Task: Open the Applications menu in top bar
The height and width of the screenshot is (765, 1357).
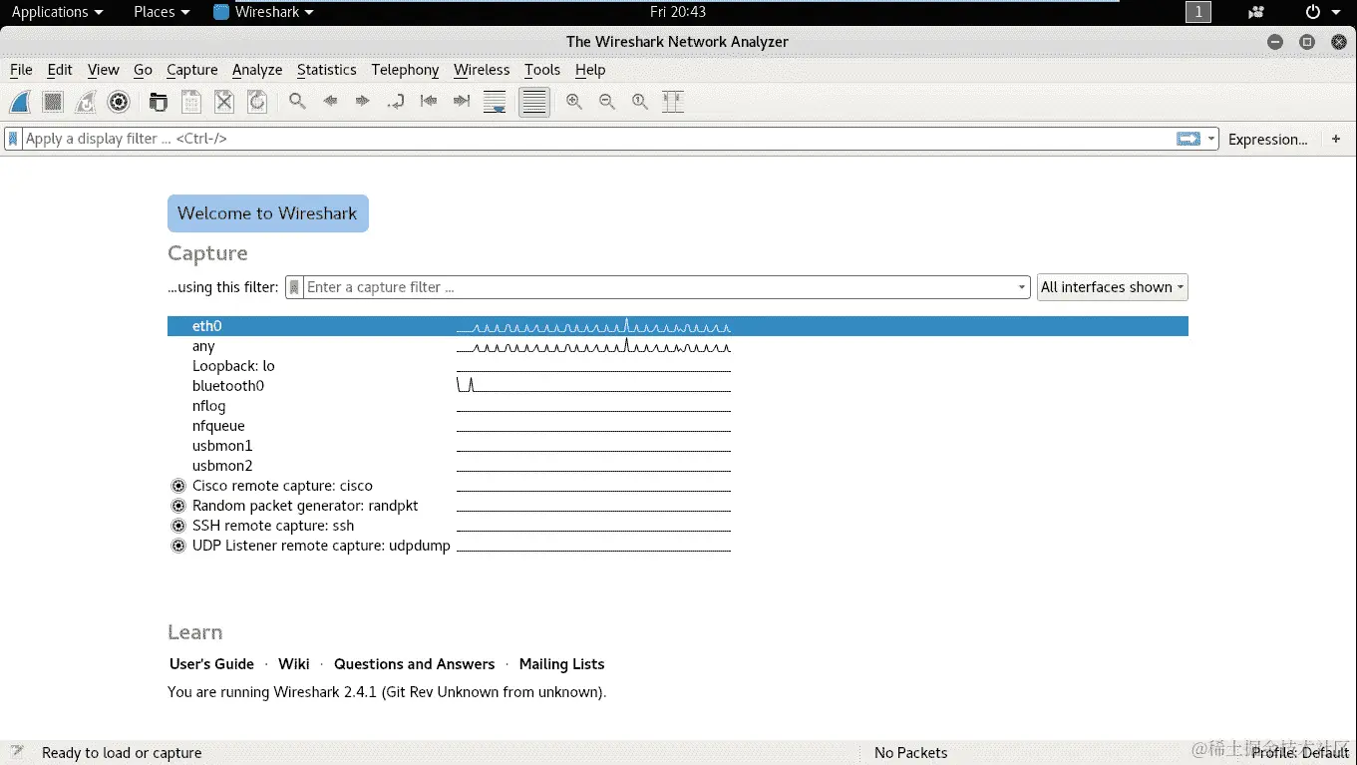Action: 57,12
